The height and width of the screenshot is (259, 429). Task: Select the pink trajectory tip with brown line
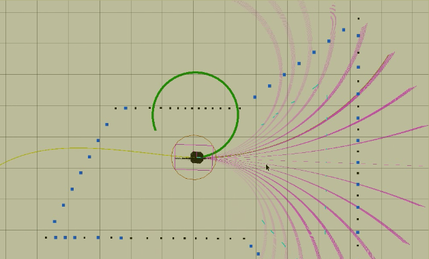(x=390, y=56)
